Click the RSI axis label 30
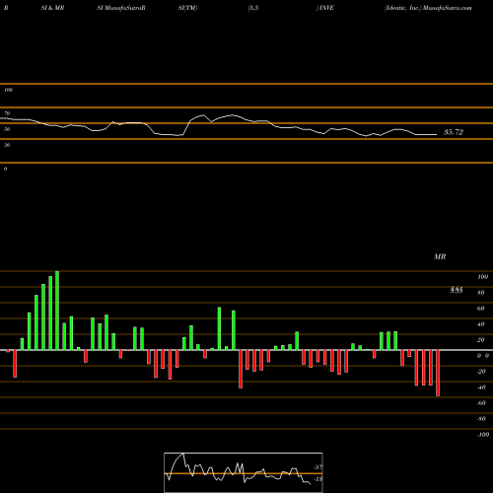The width and height of the screenshot is (493, 493). (x=7, y=145)
